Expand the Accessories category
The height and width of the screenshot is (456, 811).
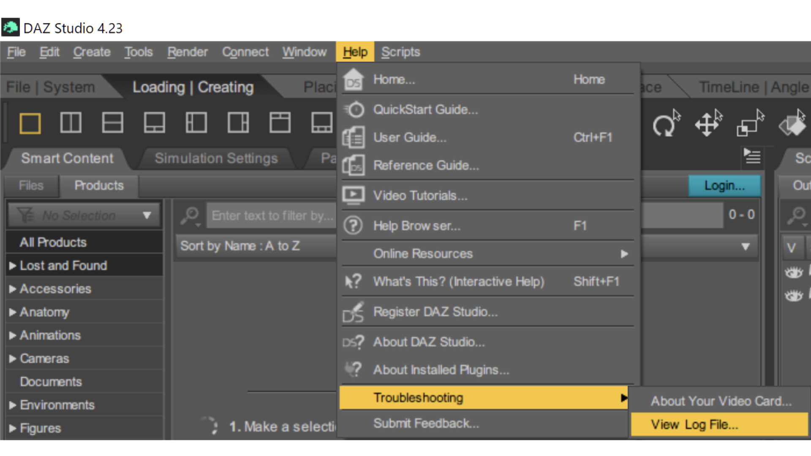coord(13,289)
